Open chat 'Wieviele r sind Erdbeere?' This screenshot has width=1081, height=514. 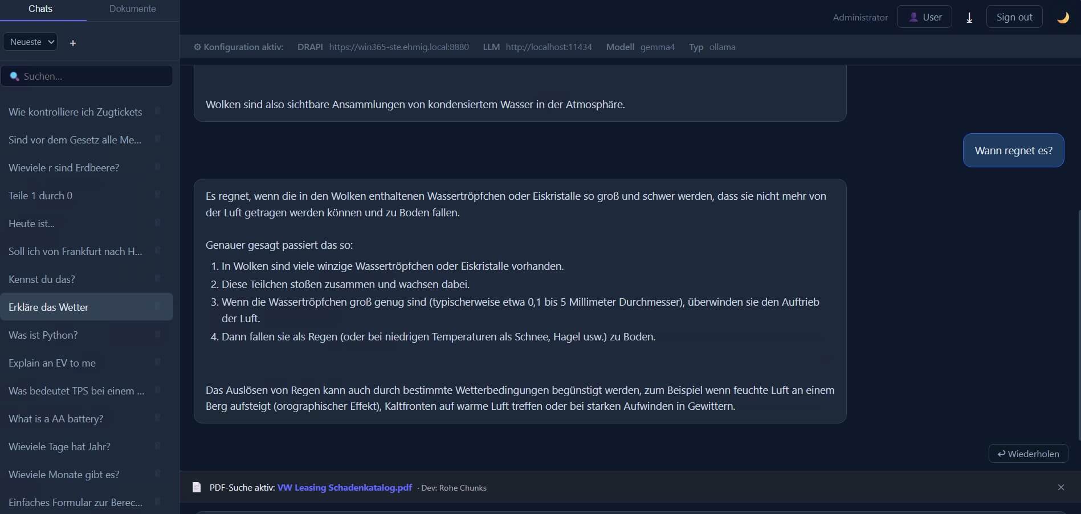64,167
